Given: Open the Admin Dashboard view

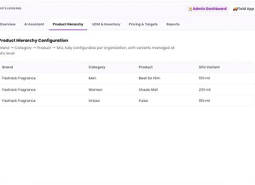Looking at the screenshot, I should click(x=207, y=9).
